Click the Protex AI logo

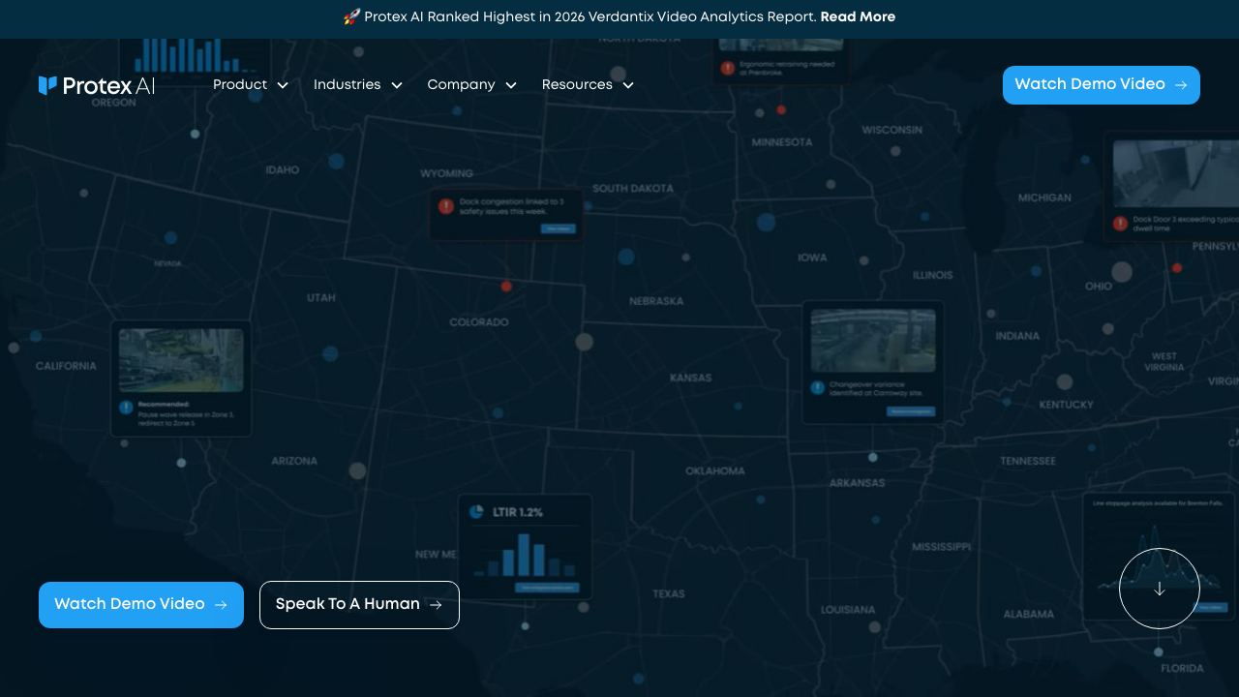[x=97, y=85]
